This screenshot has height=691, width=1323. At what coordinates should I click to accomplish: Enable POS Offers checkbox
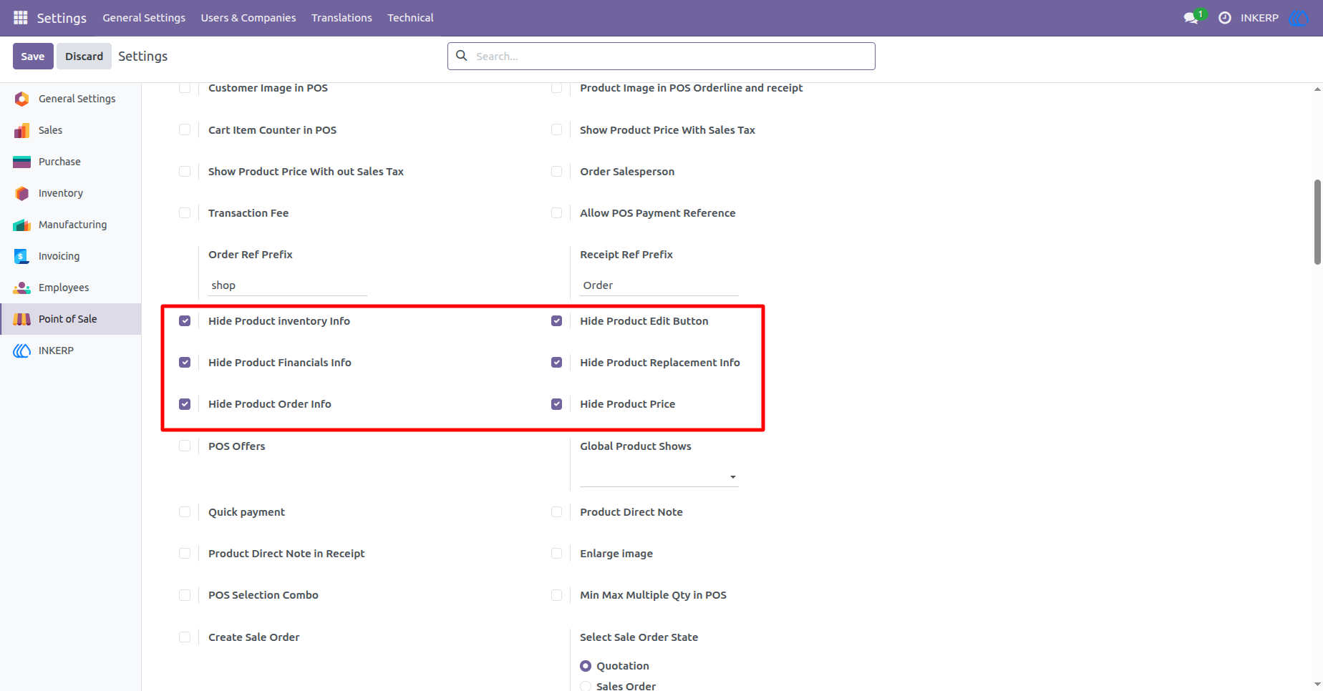(185, 446)
